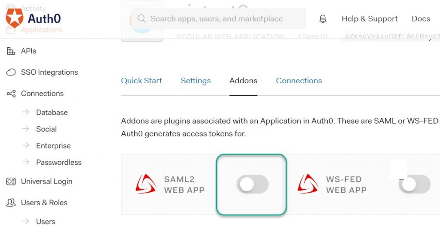Viewport: 440px width, 233px height.
Task: Click the Connections share-nodes icon
Action: click(11, 94)
